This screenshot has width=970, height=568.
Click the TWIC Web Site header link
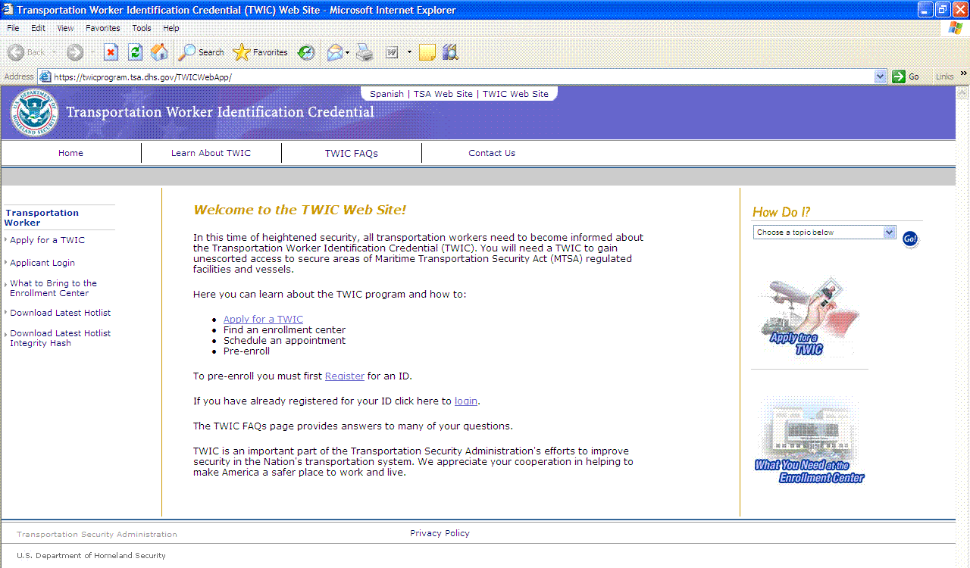pos(515,94)
